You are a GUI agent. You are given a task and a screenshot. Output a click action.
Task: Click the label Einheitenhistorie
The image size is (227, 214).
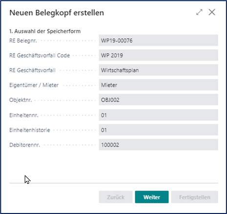pos(30,130)
